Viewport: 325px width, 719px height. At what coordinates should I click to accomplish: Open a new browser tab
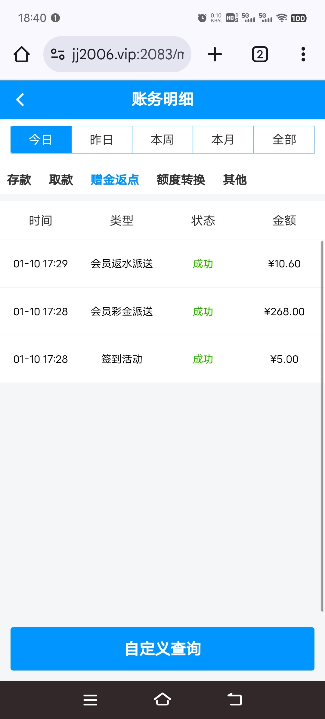tap(215, 54)
